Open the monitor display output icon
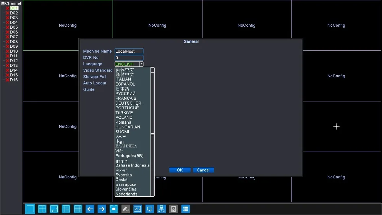 (x=150, y=209)
